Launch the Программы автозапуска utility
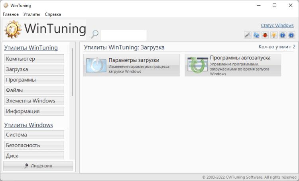Image resolution: width=299 pixels, height=181 pixels. pyautogui.click(x=233, y=65)
